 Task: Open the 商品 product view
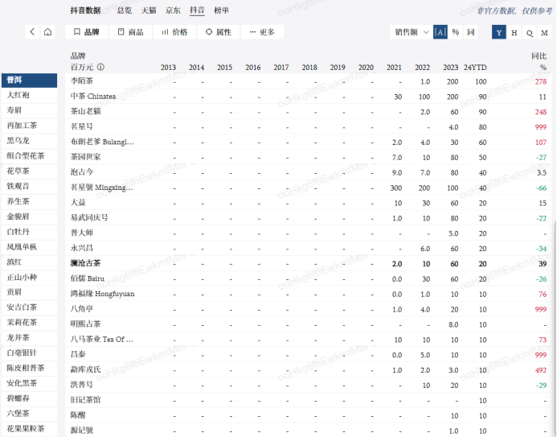pos(131,32)
